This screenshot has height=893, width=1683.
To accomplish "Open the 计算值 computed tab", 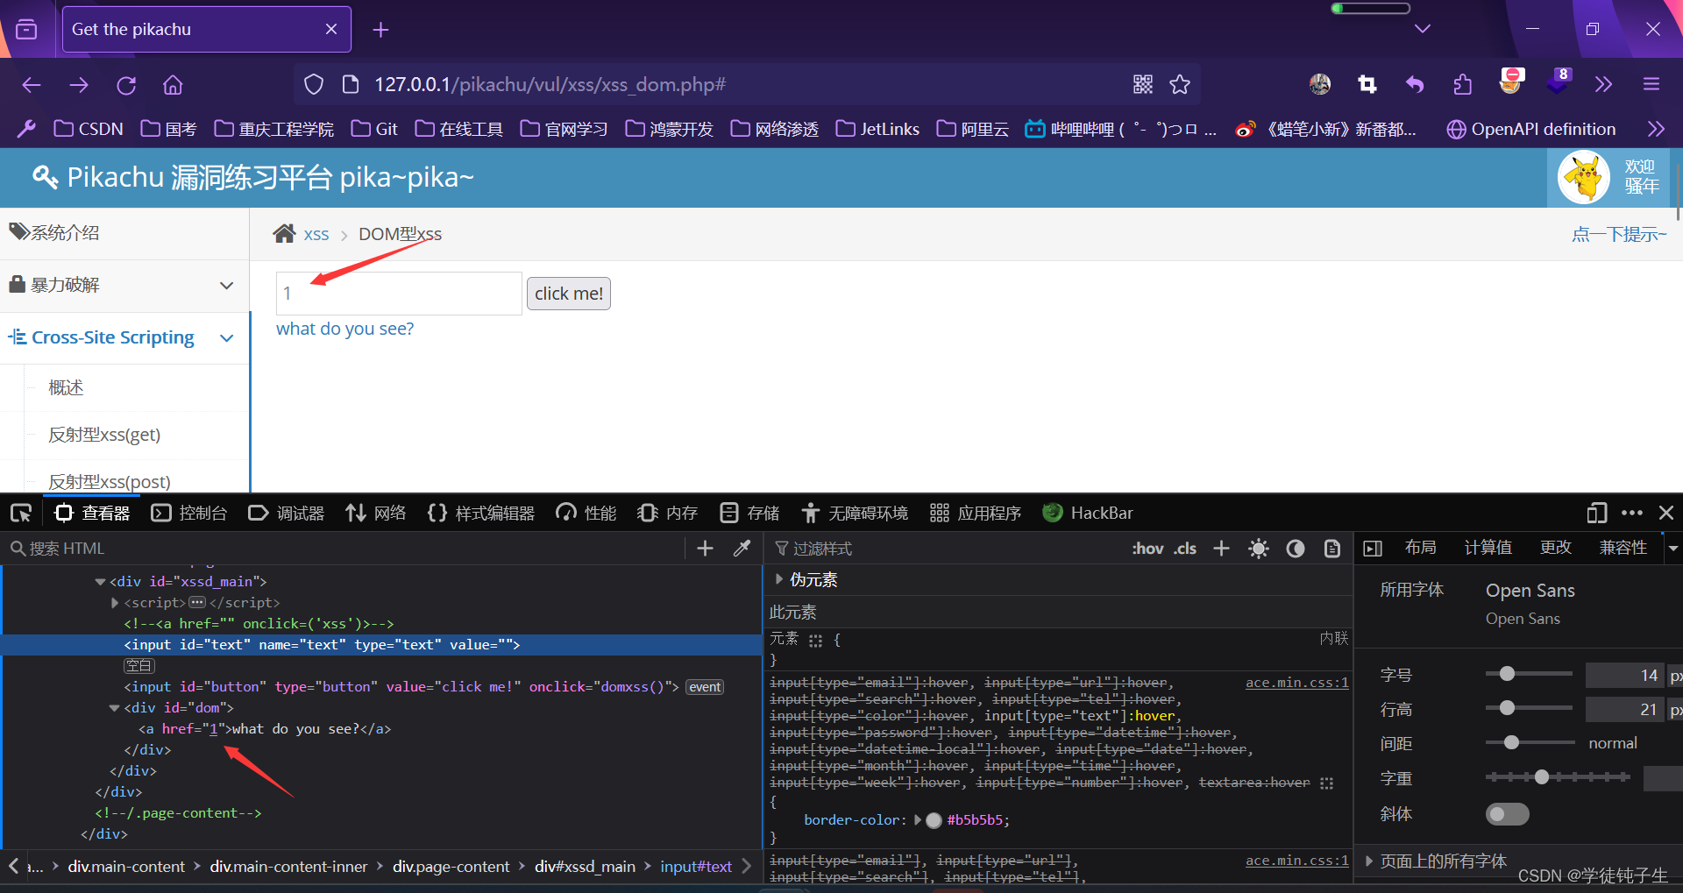I will (1488, 548).
